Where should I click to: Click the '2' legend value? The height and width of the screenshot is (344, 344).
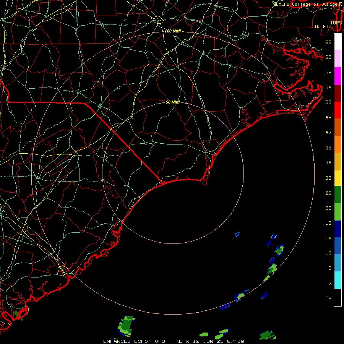[330, 284]
